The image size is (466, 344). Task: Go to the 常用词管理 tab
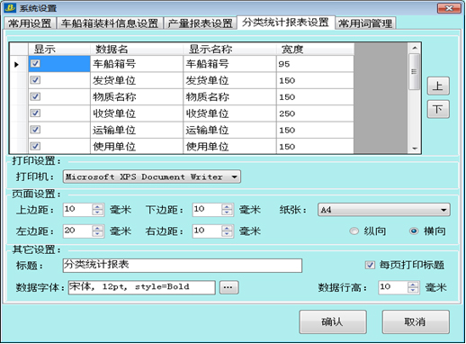[x=365, y=23]
